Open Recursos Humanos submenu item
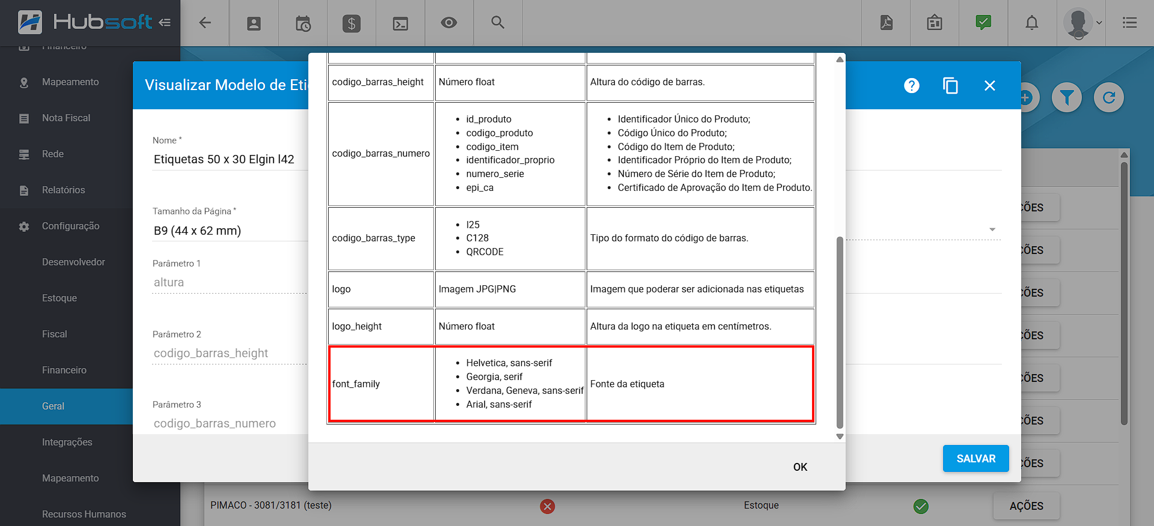The height and width of the screenshot is (526, 1154). tap(84, 515)
